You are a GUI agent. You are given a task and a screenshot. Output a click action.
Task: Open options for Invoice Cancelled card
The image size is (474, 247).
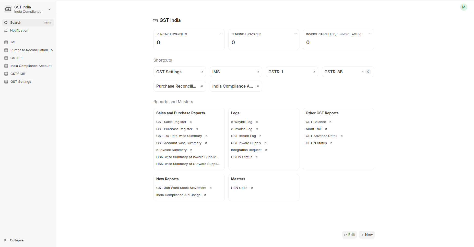coord(370,34)
